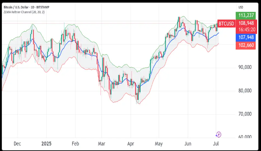Viewport: 261px width, 151px height.
Task: Open the USD currency selector
Action: 241,7
